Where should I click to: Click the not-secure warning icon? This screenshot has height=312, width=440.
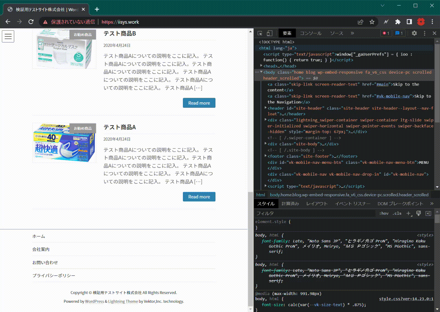pyautogui.click(x=45, y=22)
